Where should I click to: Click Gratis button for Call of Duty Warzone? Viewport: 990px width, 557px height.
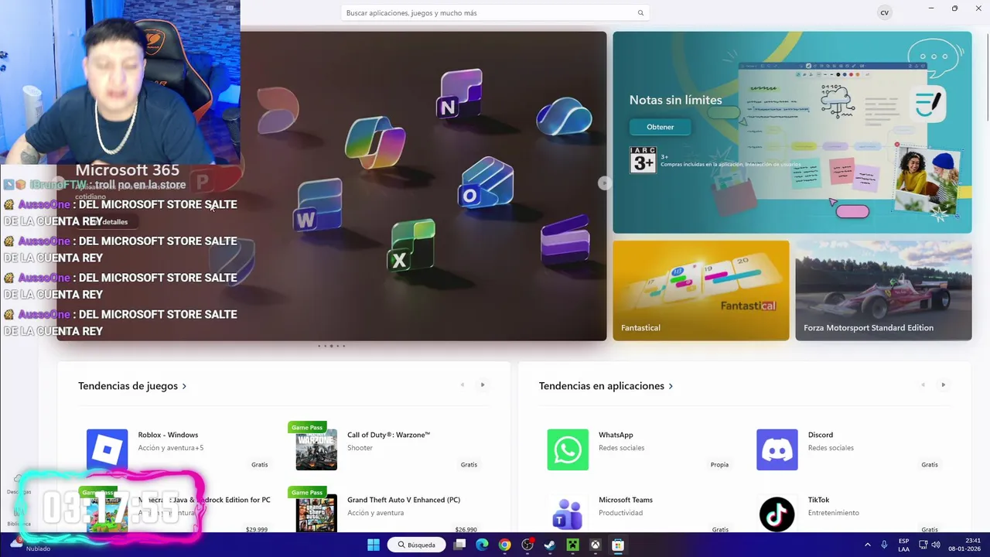point(469,464)
